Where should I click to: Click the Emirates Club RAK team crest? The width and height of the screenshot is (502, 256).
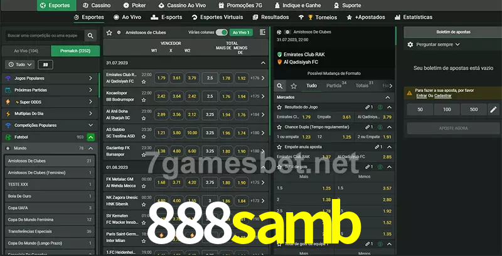coord(279,54)
